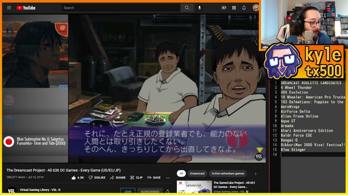Select line '4 Wheel Thunder' in editor
The image size is (348, 195).
tap(296, 88)
